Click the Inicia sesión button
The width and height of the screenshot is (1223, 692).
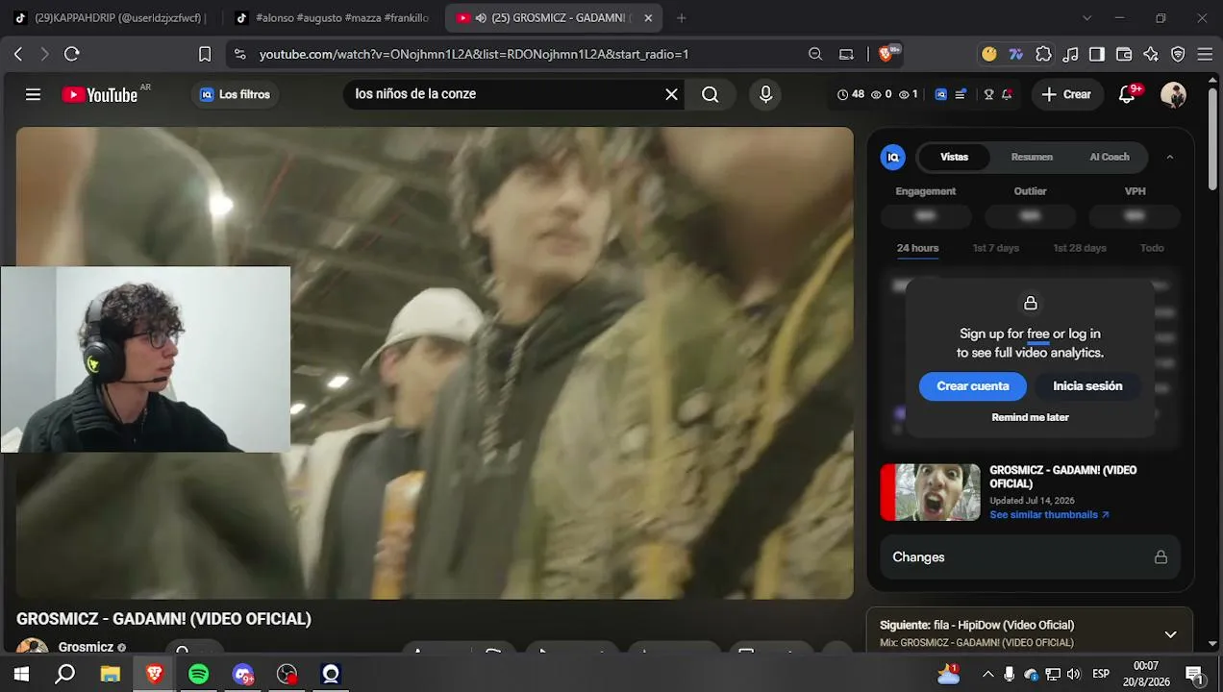click(1087, 386)
